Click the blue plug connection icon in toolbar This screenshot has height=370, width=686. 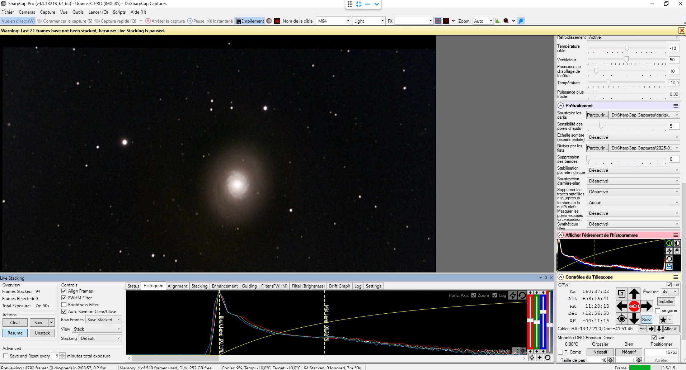pos(521,21)
